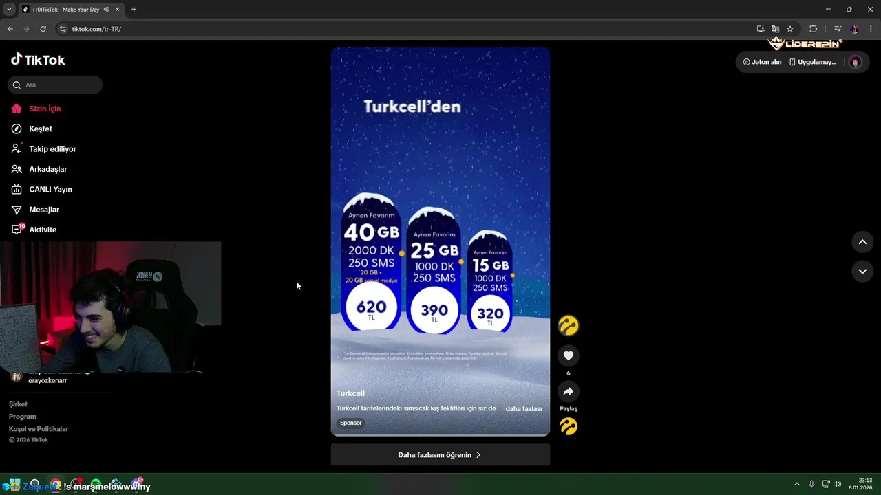The height and width of the screenshot is (495, 881).
Task: Click the Sponsor label badge
Action: tap(350, 423)
